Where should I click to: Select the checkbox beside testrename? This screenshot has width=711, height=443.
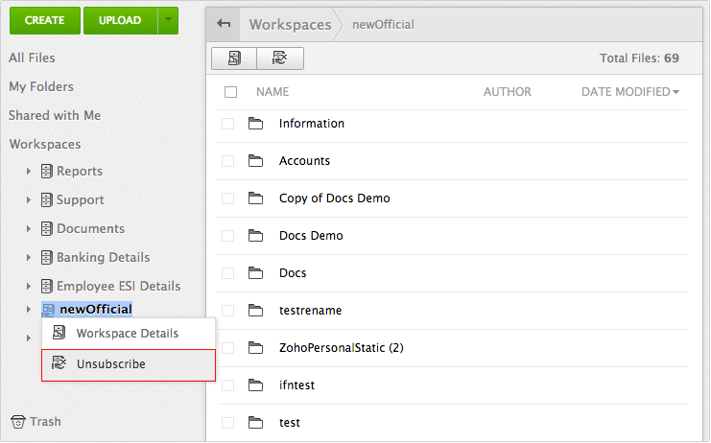click(x=227, y=311)
